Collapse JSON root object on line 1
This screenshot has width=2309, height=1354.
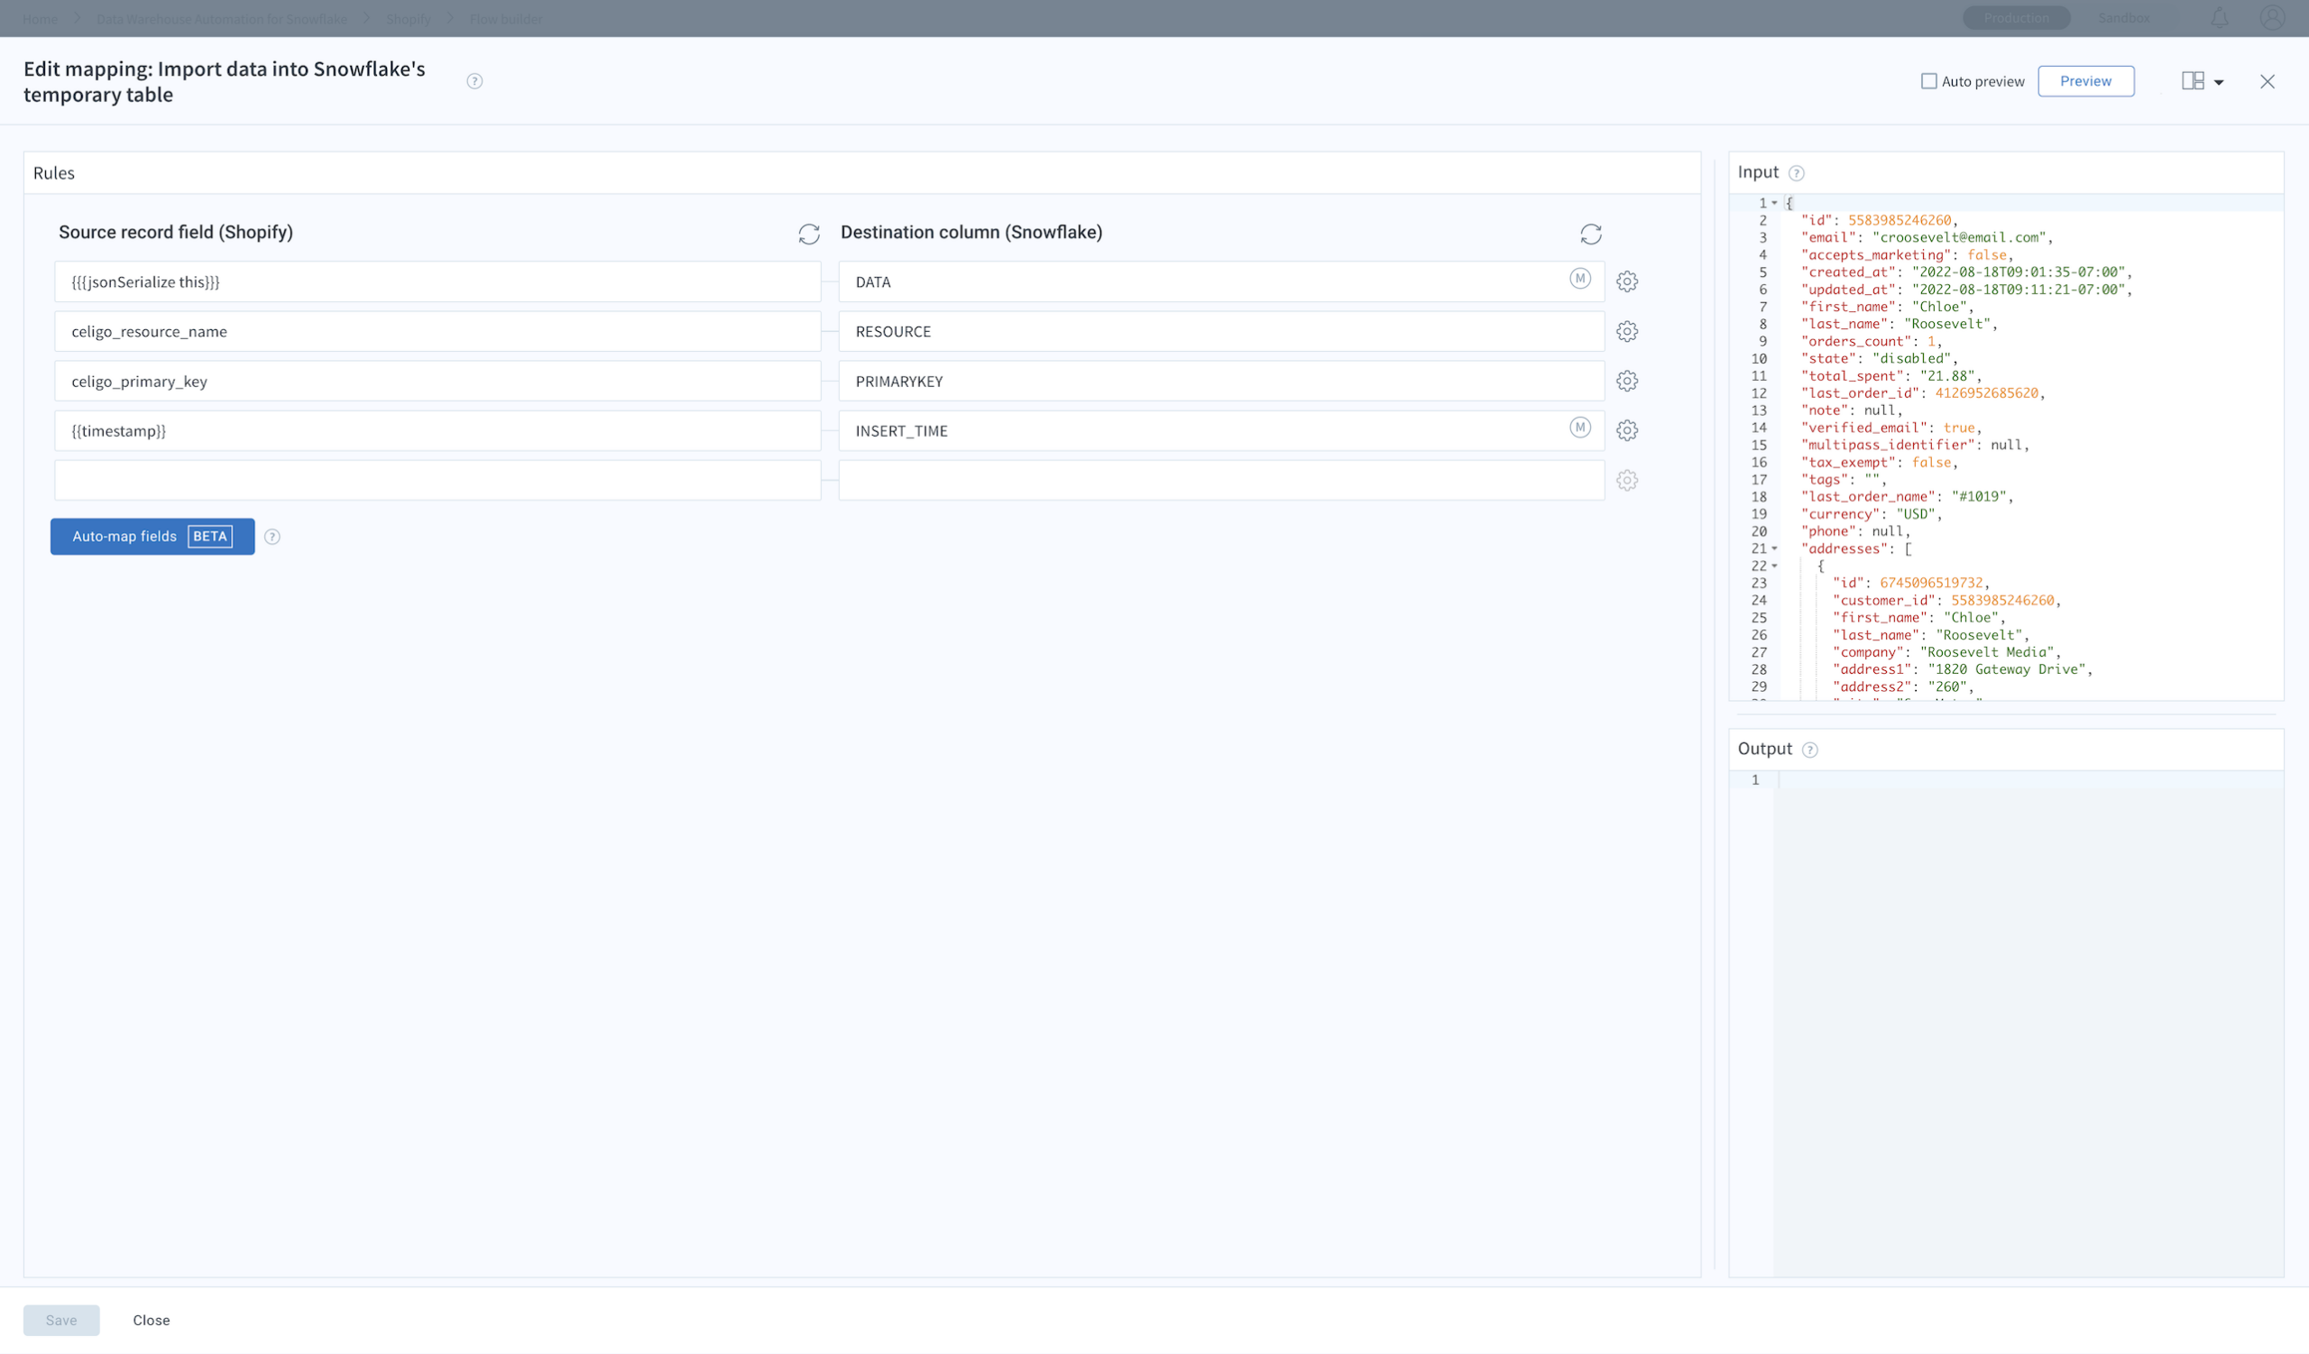pyautogui.click(x=1775, y=203)
